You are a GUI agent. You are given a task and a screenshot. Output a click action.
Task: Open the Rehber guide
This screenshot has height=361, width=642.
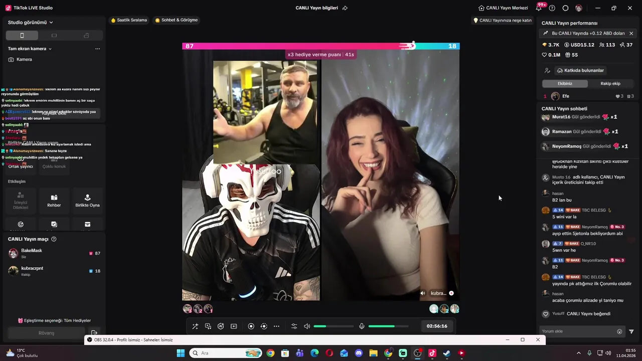pos(54,201)
